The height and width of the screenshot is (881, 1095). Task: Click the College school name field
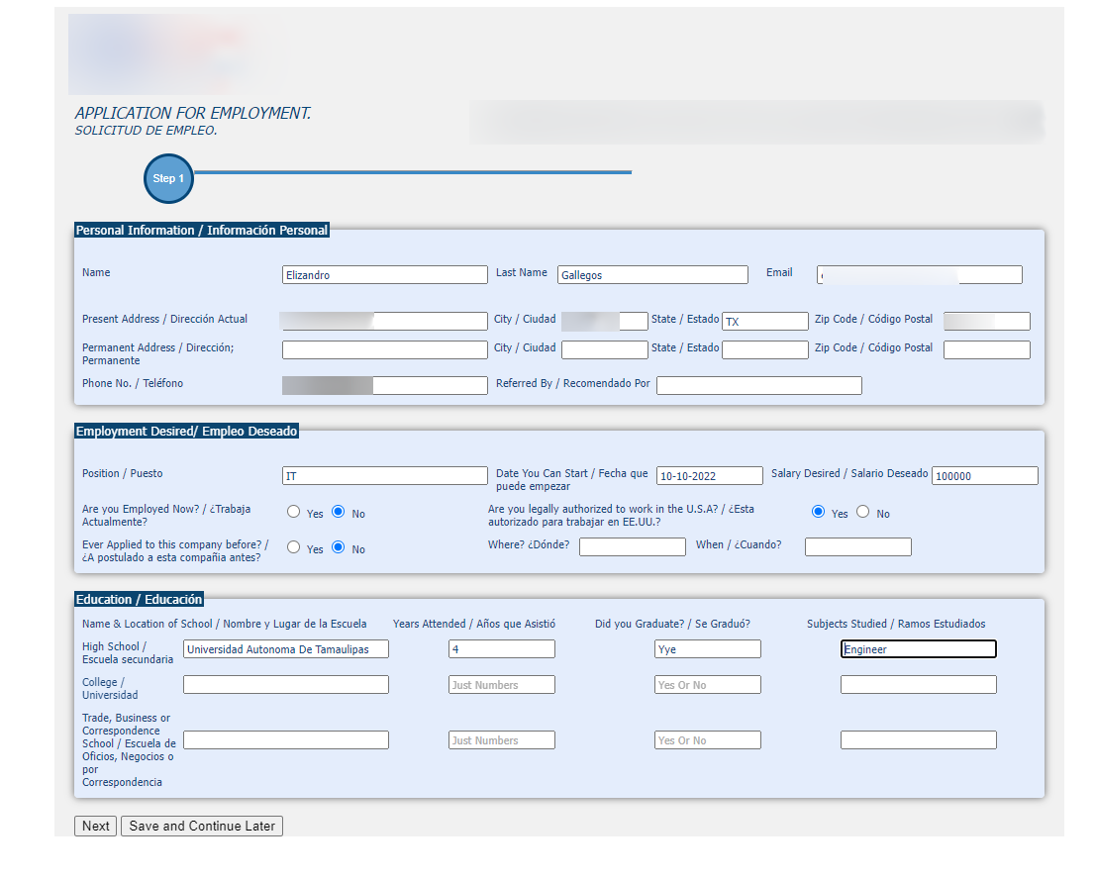pyautogui.click(x=285, y=684)
